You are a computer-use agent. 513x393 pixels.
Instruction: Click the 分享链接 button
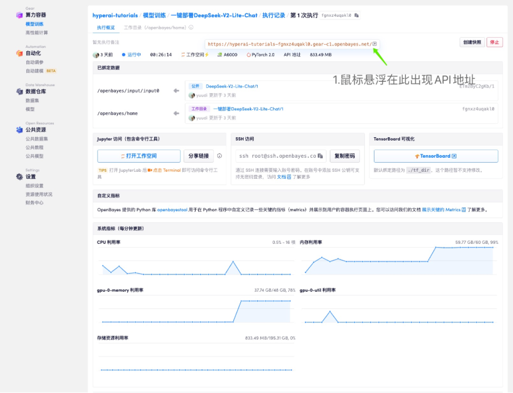(199, 156)
